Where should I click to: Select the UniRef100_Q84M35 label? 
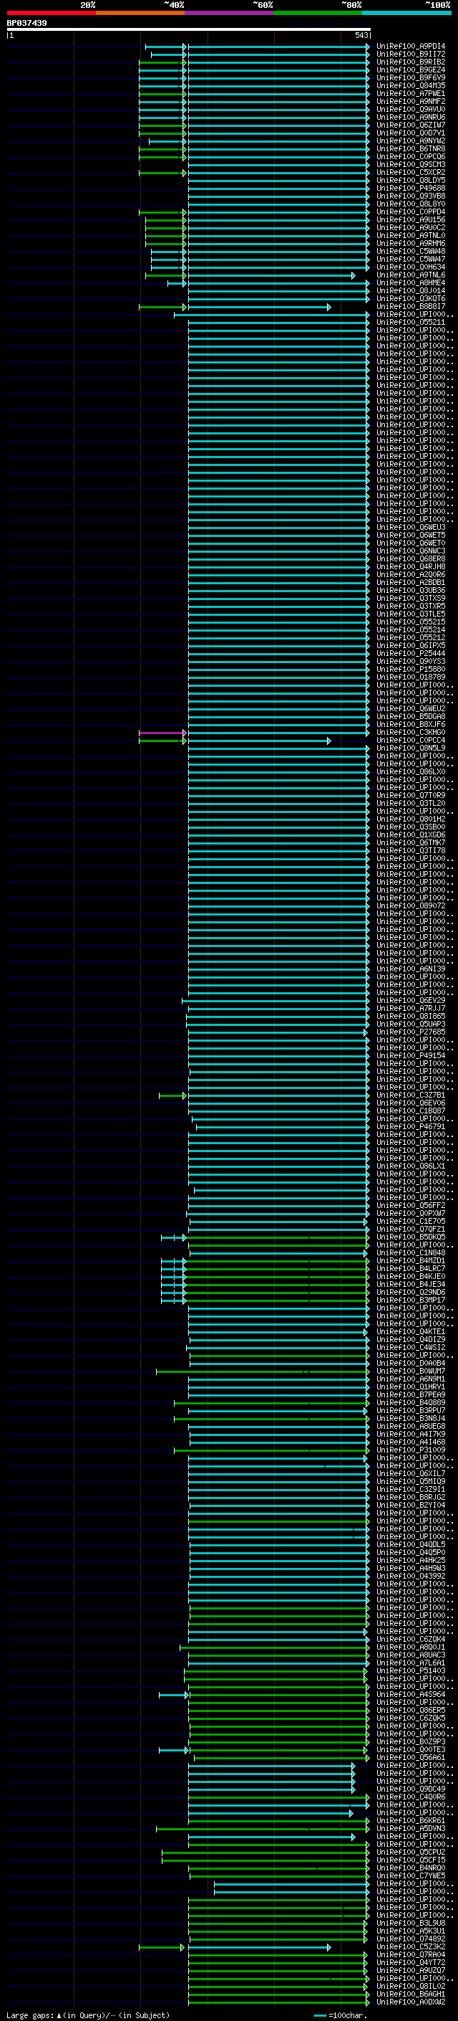tap(410, 85)
